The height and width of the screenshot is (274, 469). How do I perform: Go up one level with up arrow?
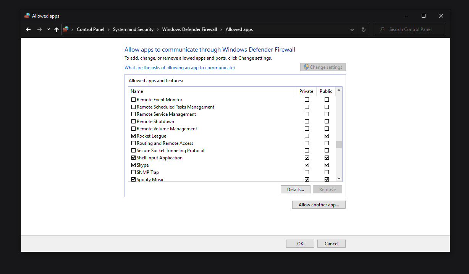tap(57, 29)
